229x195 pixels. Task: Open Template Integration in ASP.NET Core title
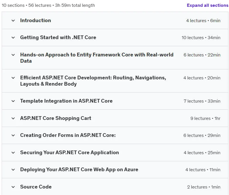coord(66,101)
